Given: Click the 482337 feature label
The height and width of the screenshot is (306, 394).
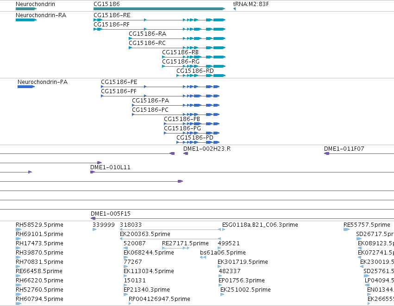Looking at the screenshot, I should click(x=230, y=271).
